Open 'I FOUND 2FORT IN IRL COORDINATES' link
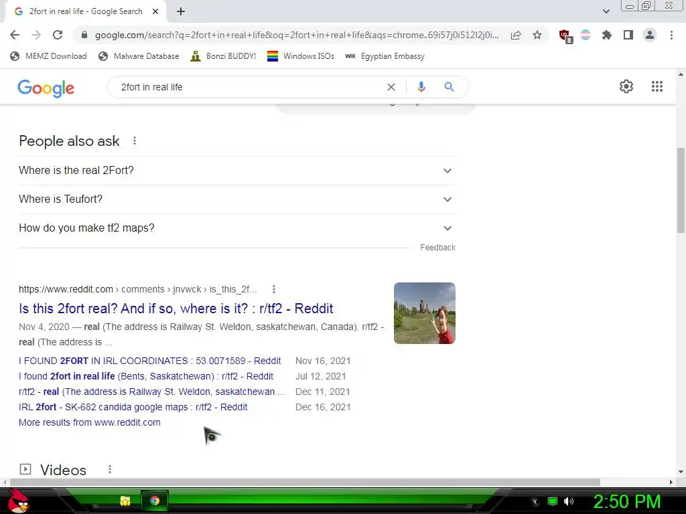Viewport: 686px width, 514px height. click(x=149, y=361)
